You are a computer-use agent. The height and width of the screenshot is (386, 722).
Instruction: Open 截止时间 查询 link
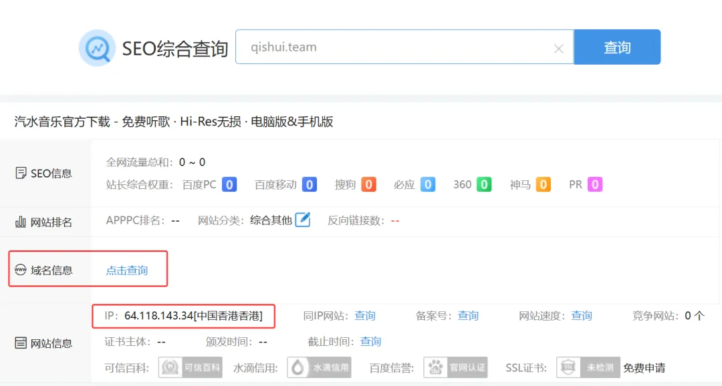(370, 341)
